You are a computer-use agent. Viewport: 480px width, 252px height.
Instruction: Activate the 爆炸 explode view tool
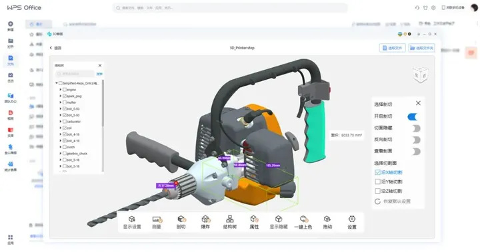pyautogui.click(x=205, y=222)
